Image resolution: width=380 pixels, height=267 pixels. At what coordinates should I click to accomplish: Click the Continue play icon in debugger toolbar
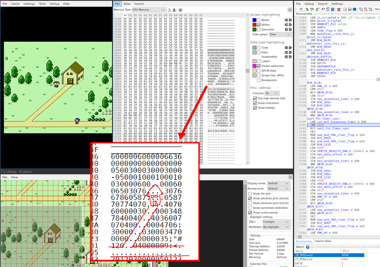[x=296, y=9]
